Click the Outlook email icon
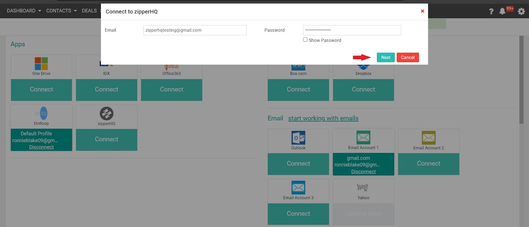This screenshot has width=529, height=227. tap(298, 138)
